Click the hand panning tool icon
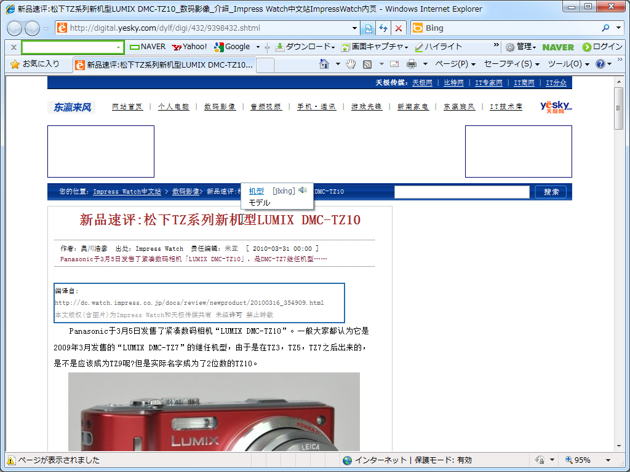Image resolution: width=630 pixels, height=472 pixels. tap(351, 64)
